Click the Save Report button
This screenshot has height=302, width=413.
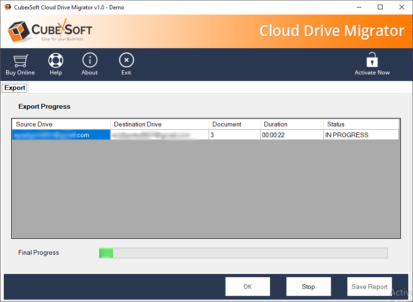pyautogui.click(x=369, y=287)
